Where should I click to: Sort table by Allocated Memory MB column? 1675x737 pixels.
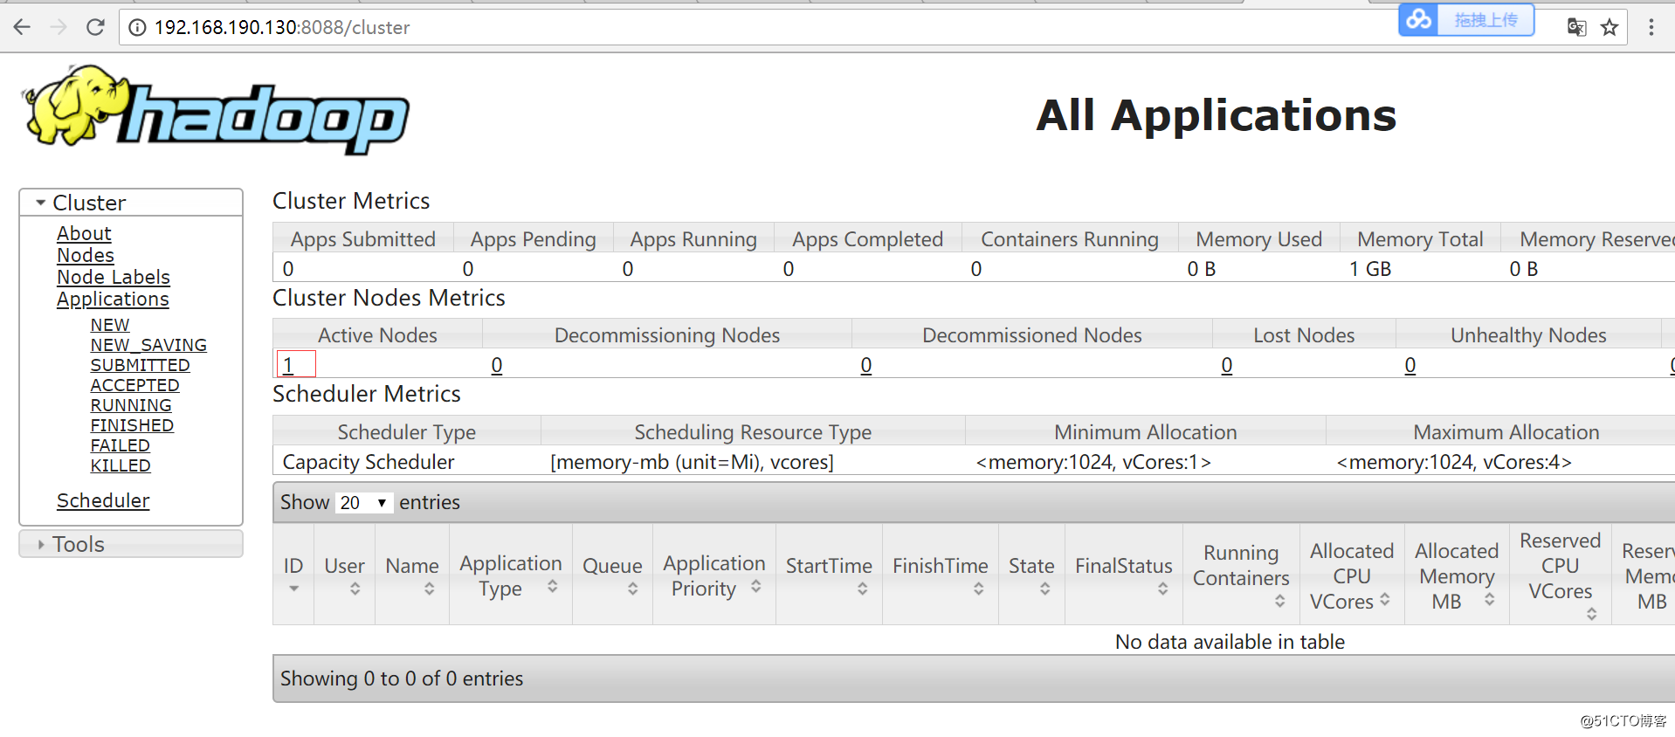(1457, 575)
